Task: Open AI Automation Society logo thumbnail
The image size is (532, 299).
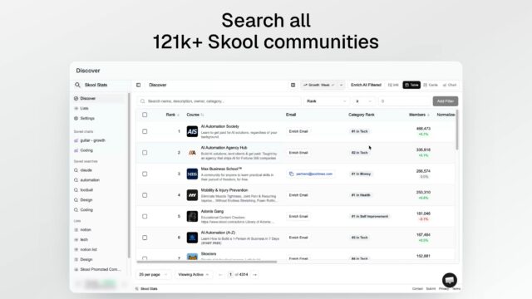Action: click(192, 131)
